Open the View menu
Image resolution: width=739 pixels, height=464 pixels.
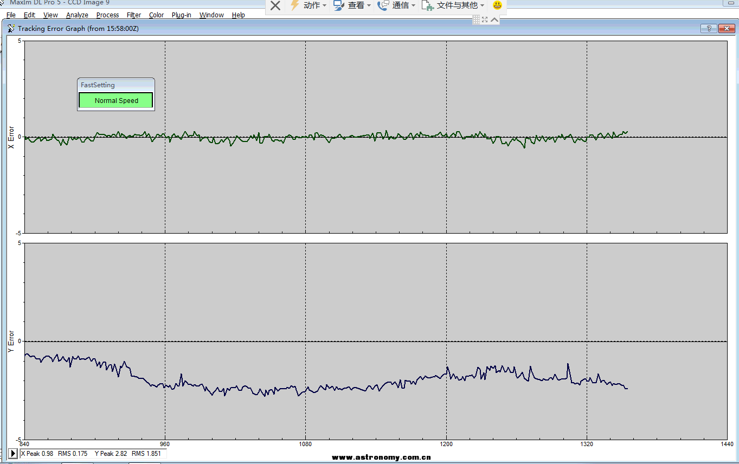[x=50, y=15]
